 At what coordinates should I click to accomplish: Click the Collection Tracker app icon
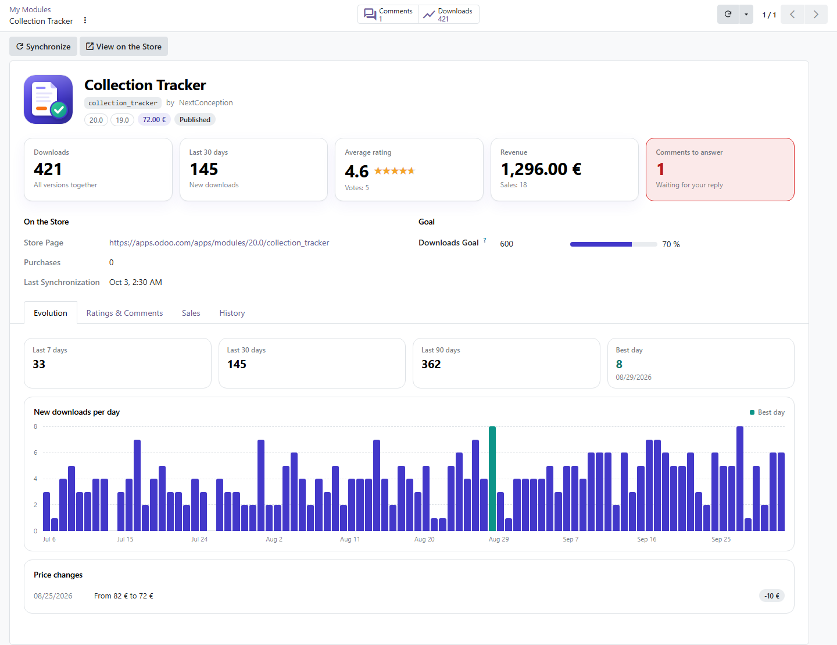(x=48, y=99)
